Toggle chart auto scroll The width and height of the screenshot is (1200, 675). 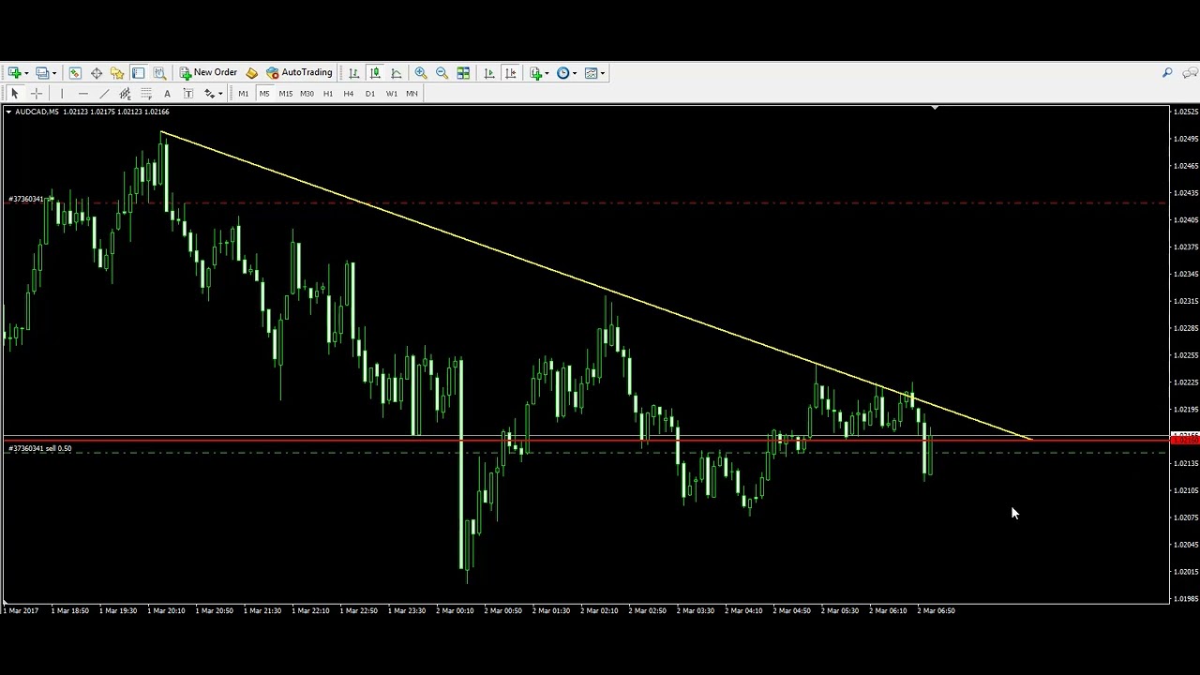click(489, 72)
